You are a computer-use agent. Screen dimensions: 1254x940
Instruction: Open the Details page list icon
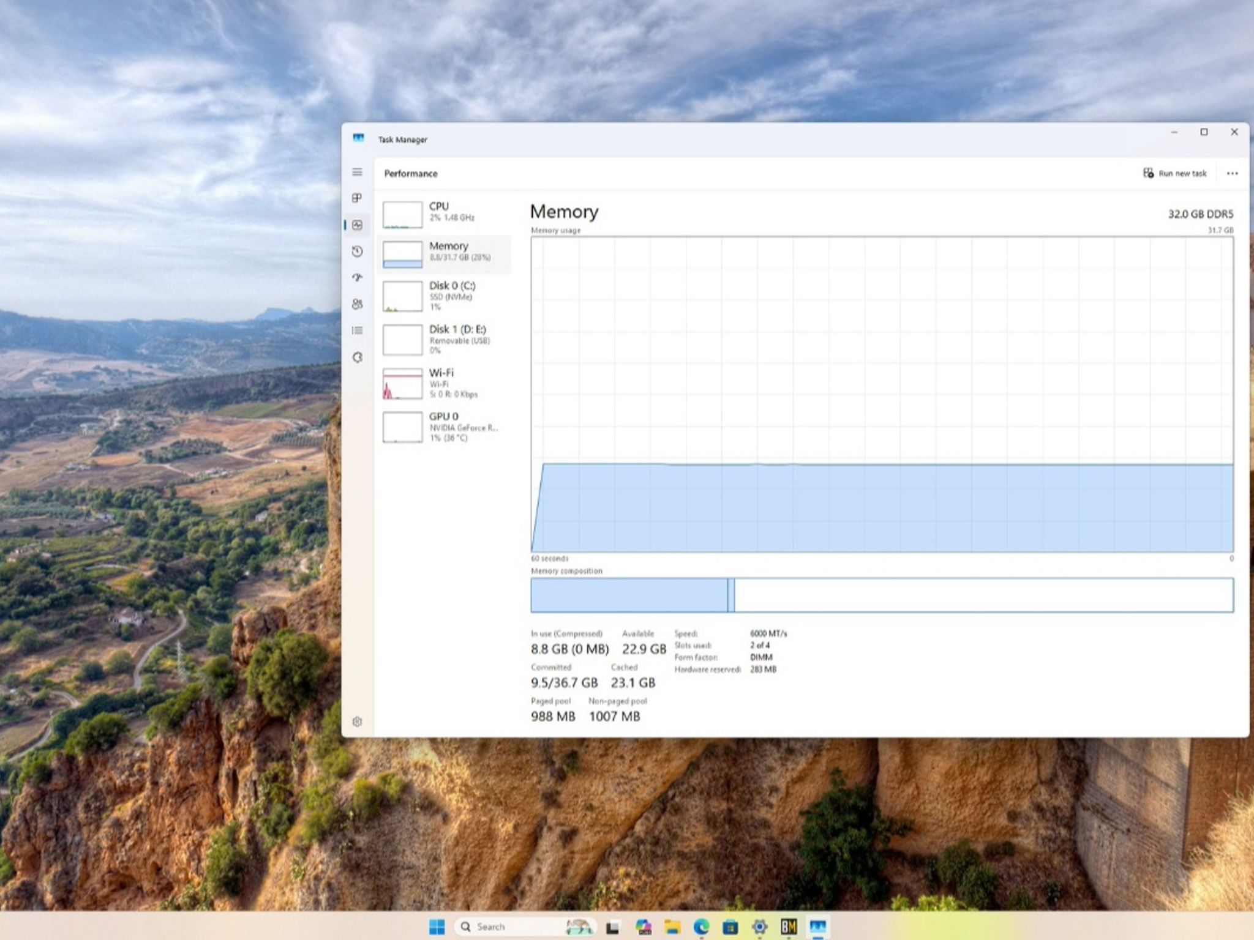pyautogui.click(x=357, y=330)
